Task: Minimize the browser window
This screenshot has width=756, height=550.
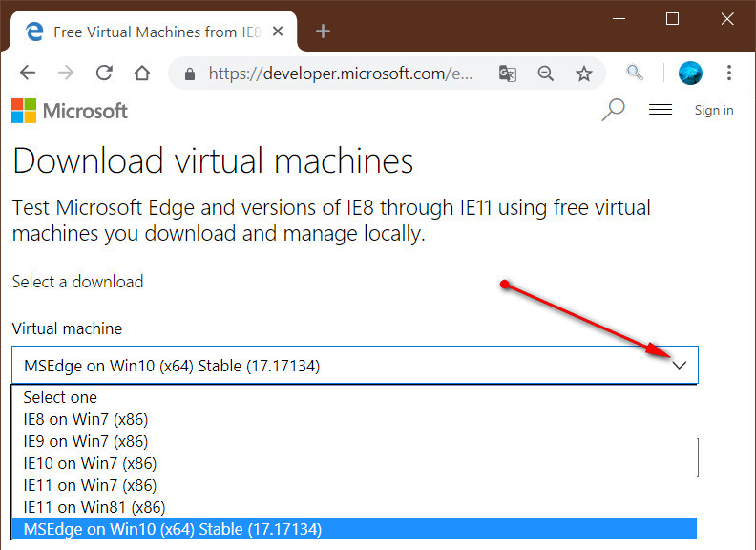Action: pos(619,19)
